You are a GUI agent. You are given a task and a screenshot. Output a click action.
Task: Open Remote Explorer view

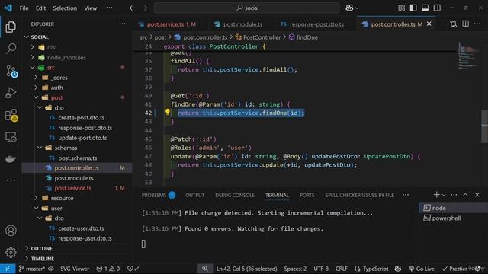coord(11,137)
